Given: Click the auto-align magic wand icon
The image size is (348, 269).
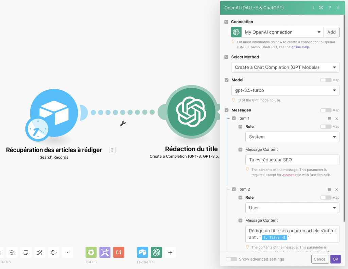Looking at the screenshot, I should 40,252.
